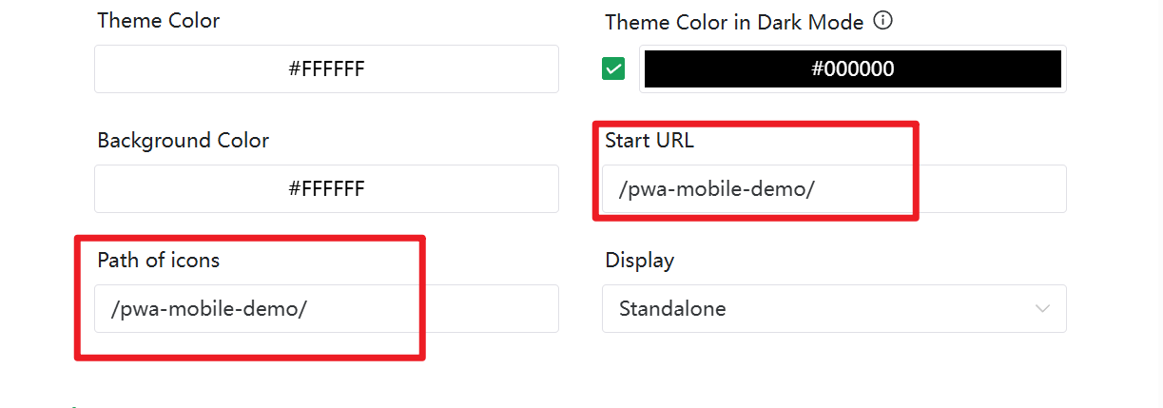The height and width of the screenshot is (408, 1163).
Task: Click the Theme Color #FFFFFF field
Action: pyautogui.click(x=326, y=69)
